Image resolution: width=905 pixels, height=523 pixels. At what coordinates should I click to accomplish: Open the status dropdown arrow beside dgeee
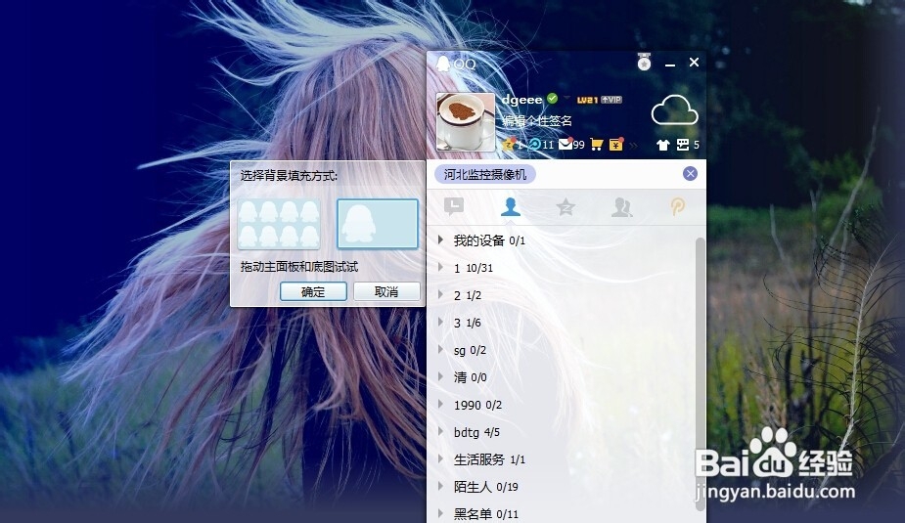[566, 98]
